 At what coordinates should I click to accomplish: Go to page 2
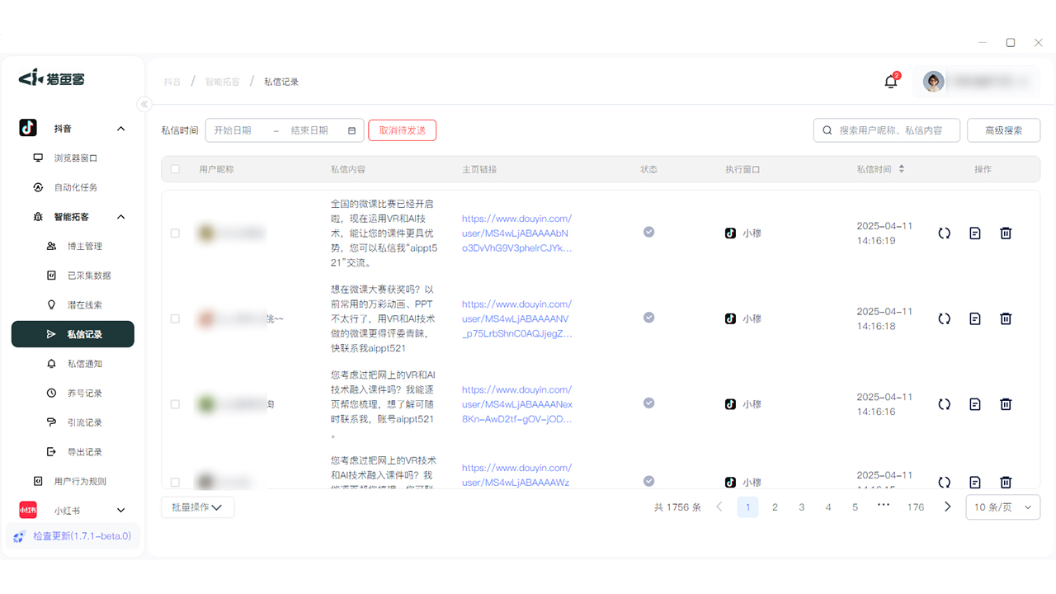click(775, 507)
